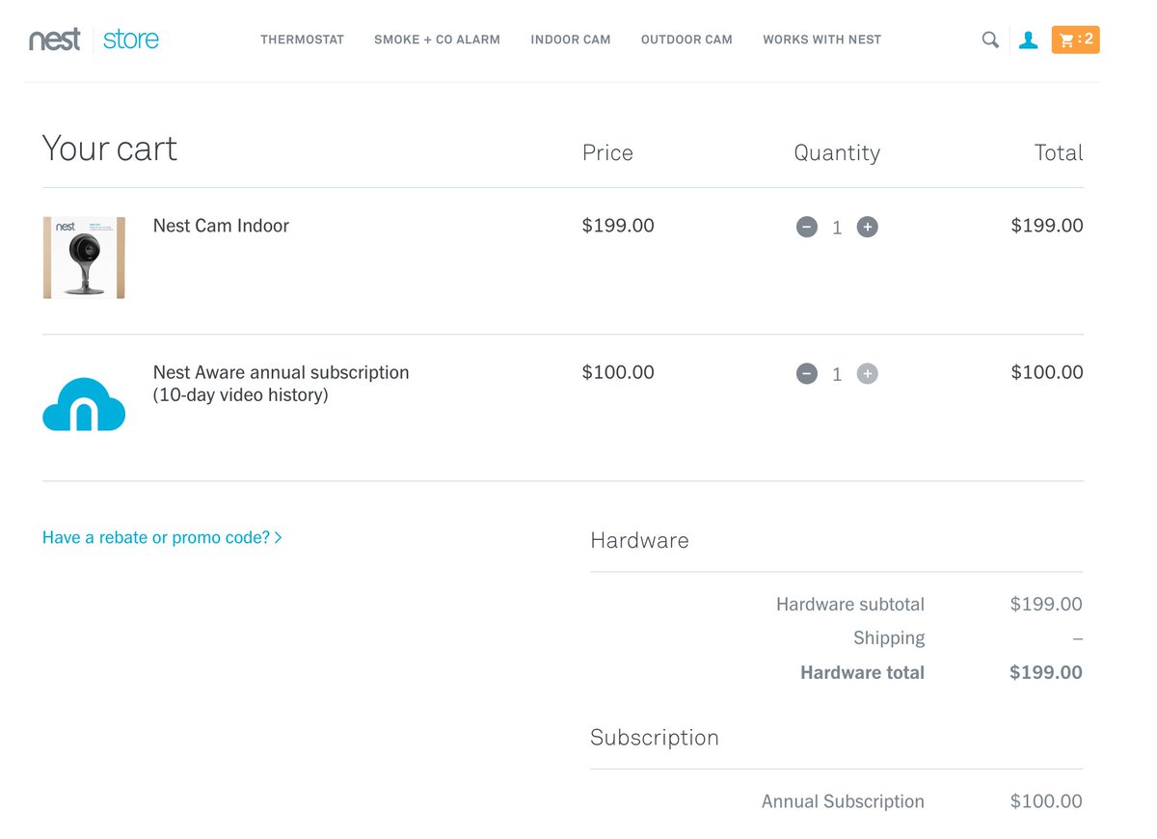The height and width of the screenshot is (839, 1157).
Task: Open the search magnifier icon
Action: pos(990,40)
